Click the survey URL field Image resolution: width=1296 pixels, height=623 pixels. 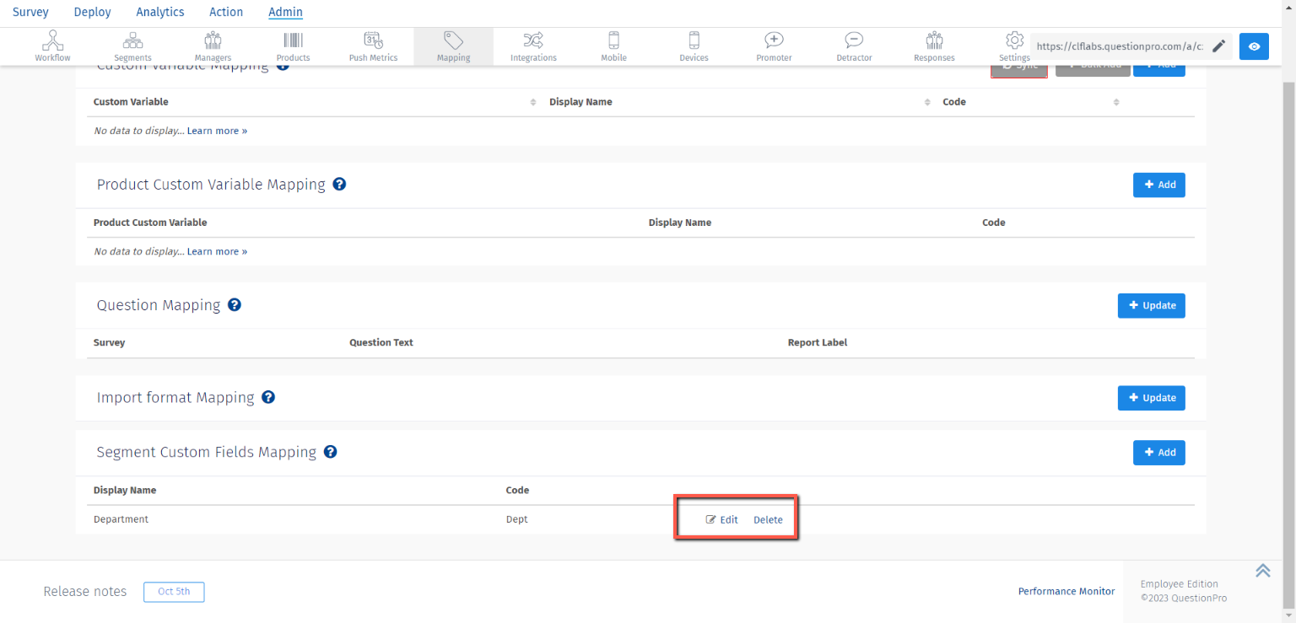tap(1119, 46)
